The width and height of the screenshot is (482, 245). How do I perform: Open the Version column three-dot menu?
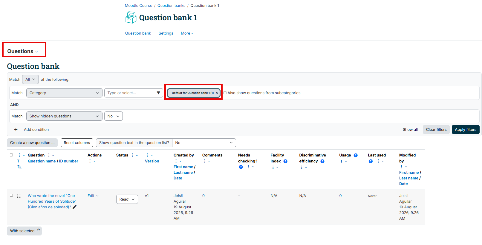coord(147,155)
